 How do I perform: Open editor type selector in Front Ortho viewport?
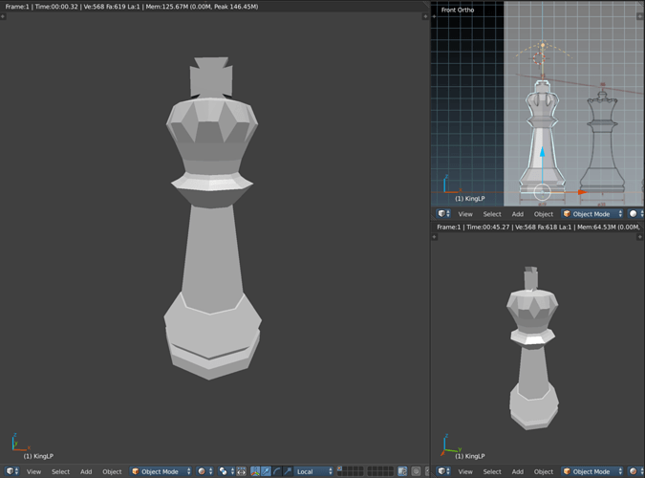coord(443,214)
